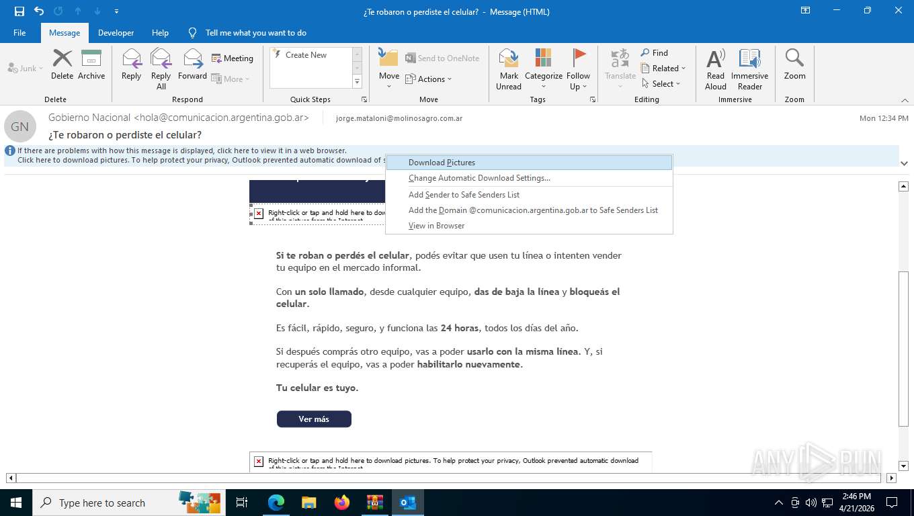Go to Next Item arrow in title bar
Image resolution: width=914 pixels, height=516 pixels.
tap(97, 11)
